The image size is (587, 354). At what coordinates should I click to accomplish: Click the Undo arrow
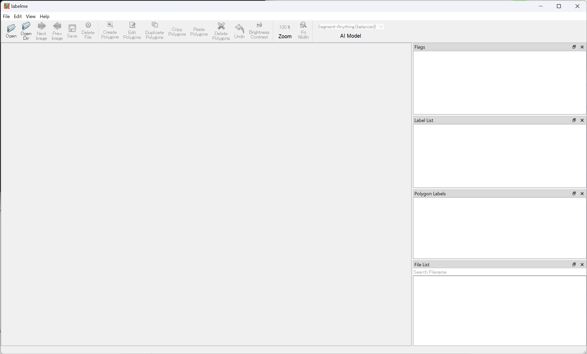pos(239,28)
